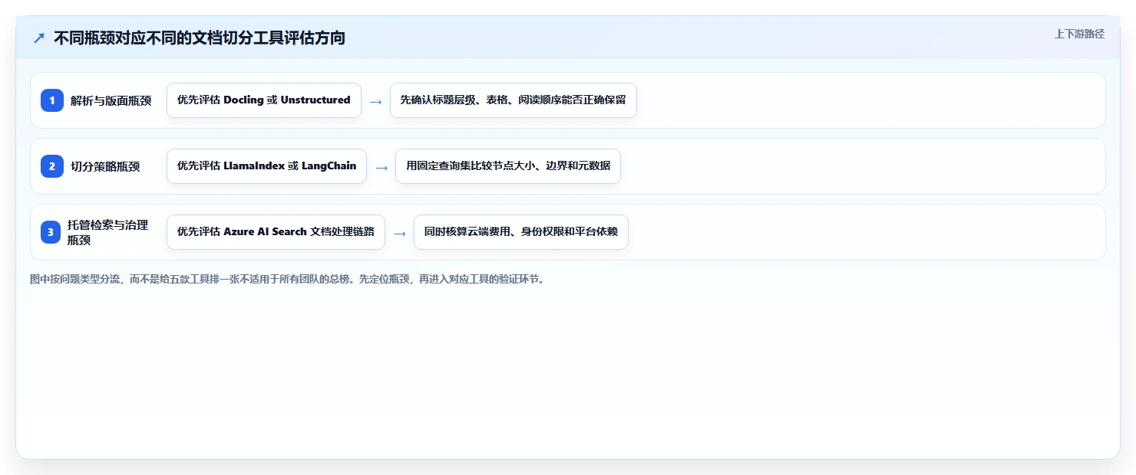Select the 切分策略瓶颈 label
This screenshot has width=1136, height=475.
click(x=105, y=166)
